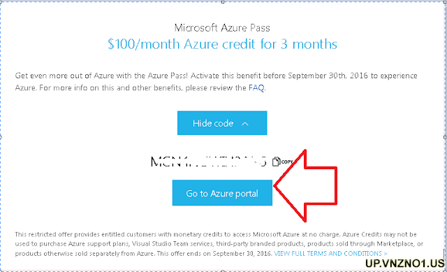Go to Azure portal
Image resolution: width=447 pixels, height=272 pixels.
coord(222,193)
